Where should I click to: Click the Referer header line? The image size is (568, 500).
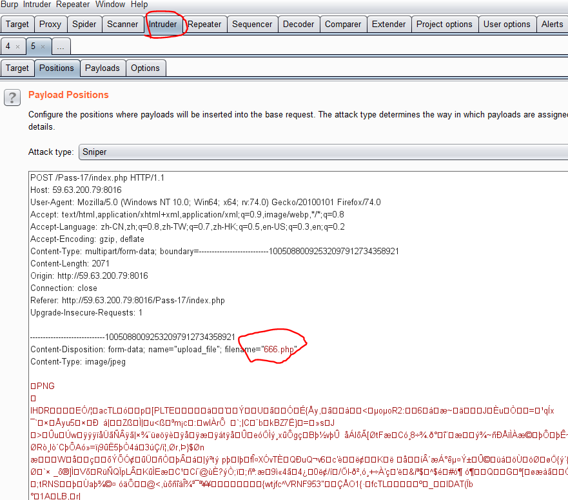pyautogui.click(x=128, y=301)
